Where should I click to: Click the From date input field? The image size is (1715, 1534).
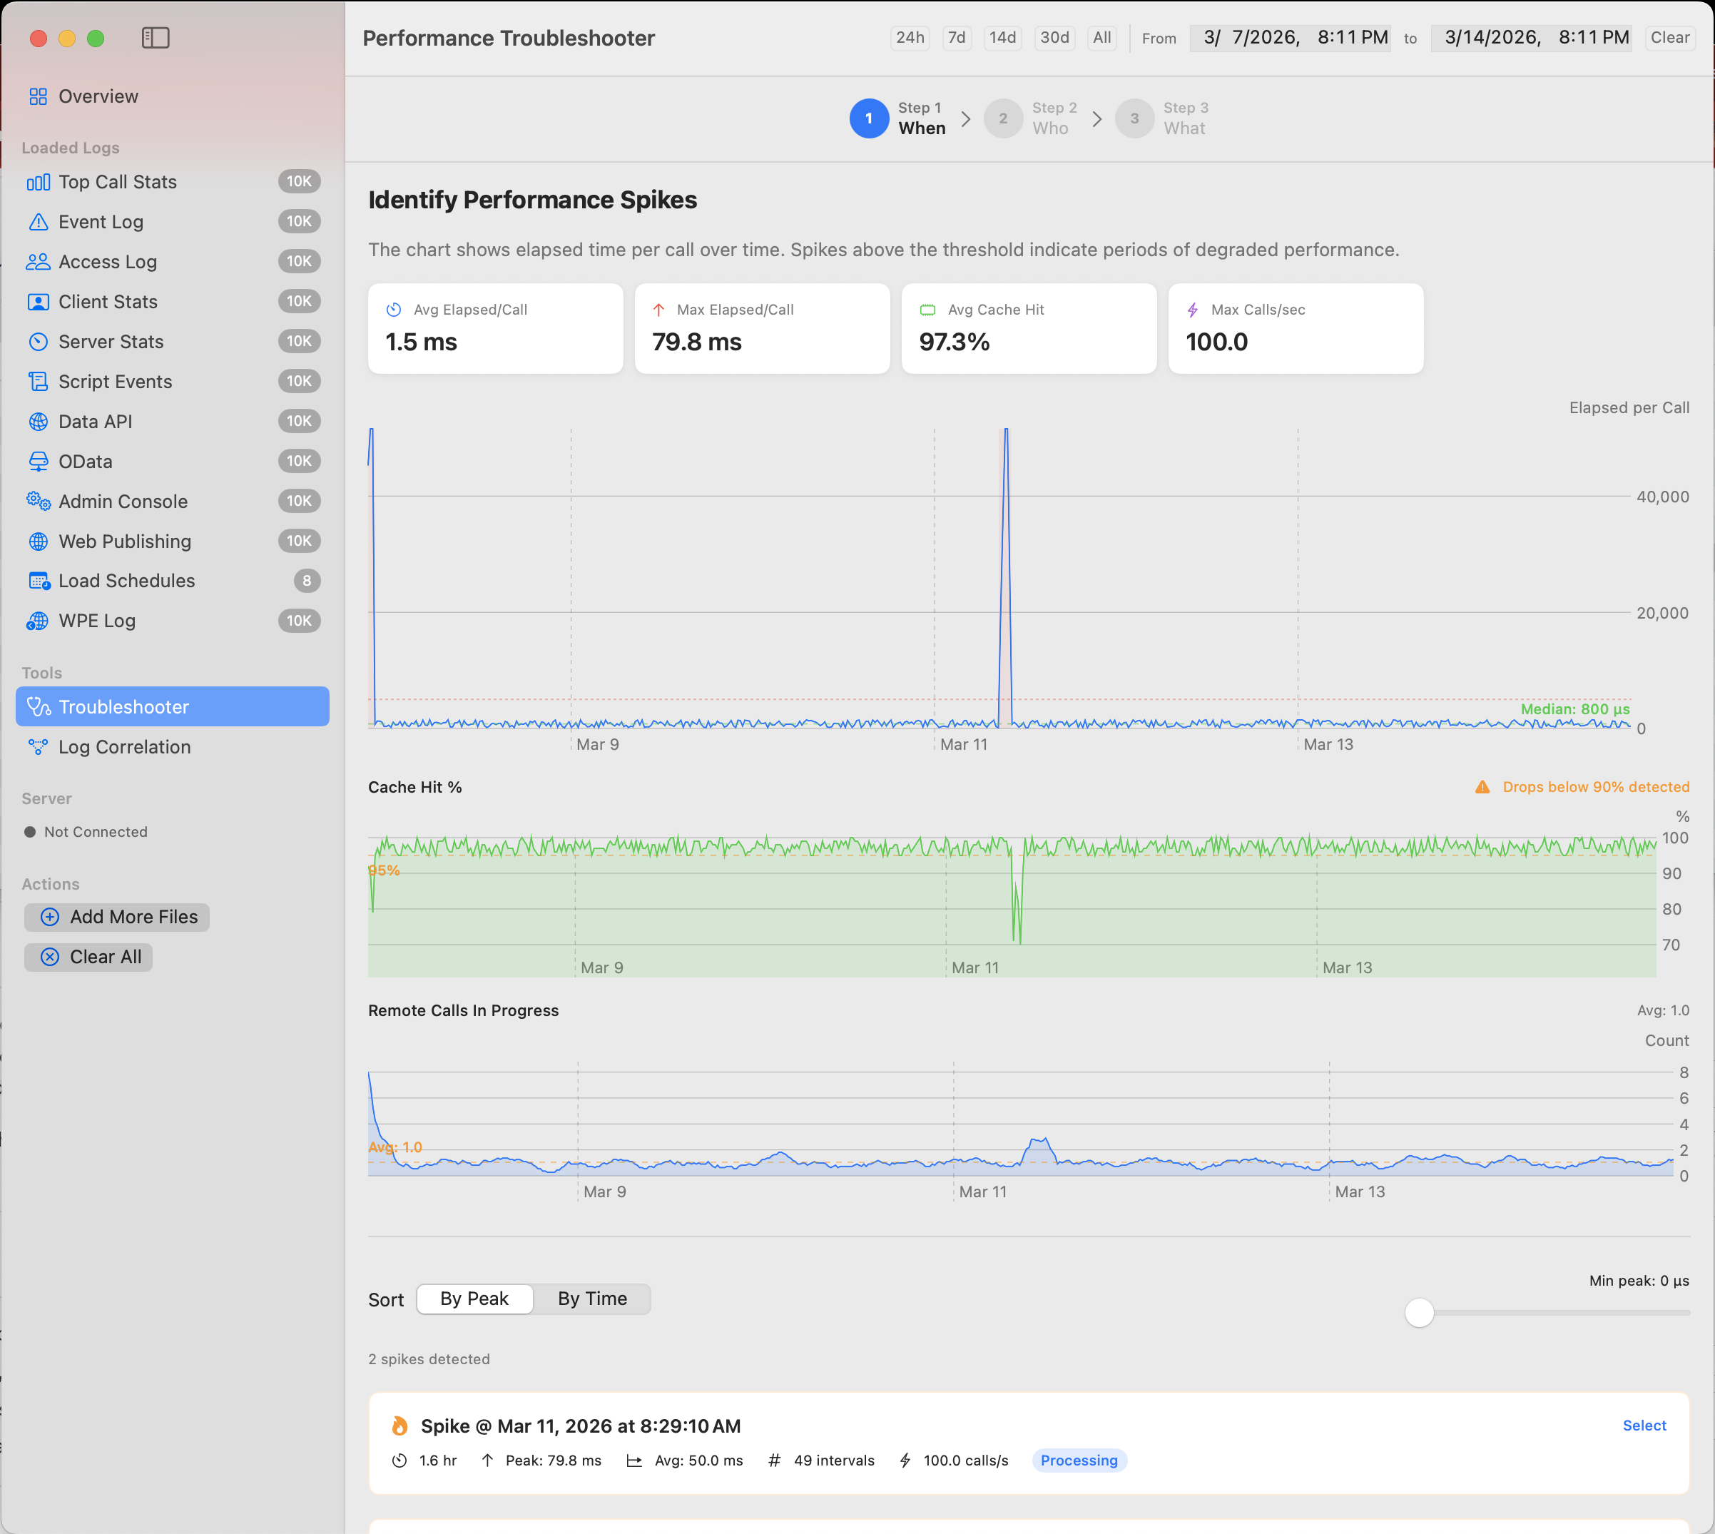click(x=1289, y=38)
